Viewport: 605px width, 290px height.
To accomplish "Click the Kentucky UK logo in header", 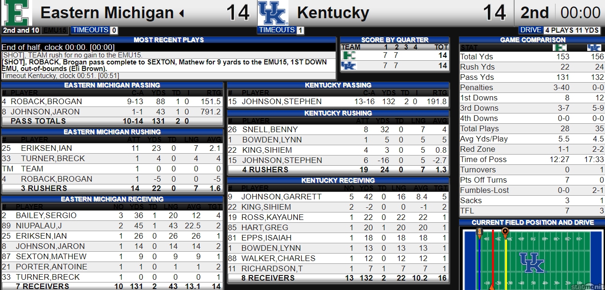I will pyautogui.click(x=273, y=13).
